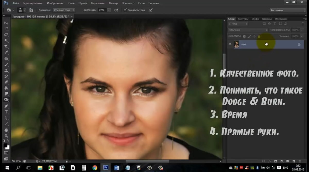Select the Eraser tool
This screenshot has width=309, height=172.
(6, 83)
